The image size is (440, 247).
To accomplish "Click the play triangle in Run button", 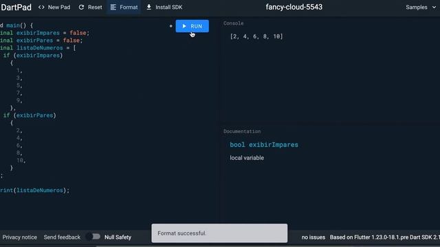I will coord(184,26).
